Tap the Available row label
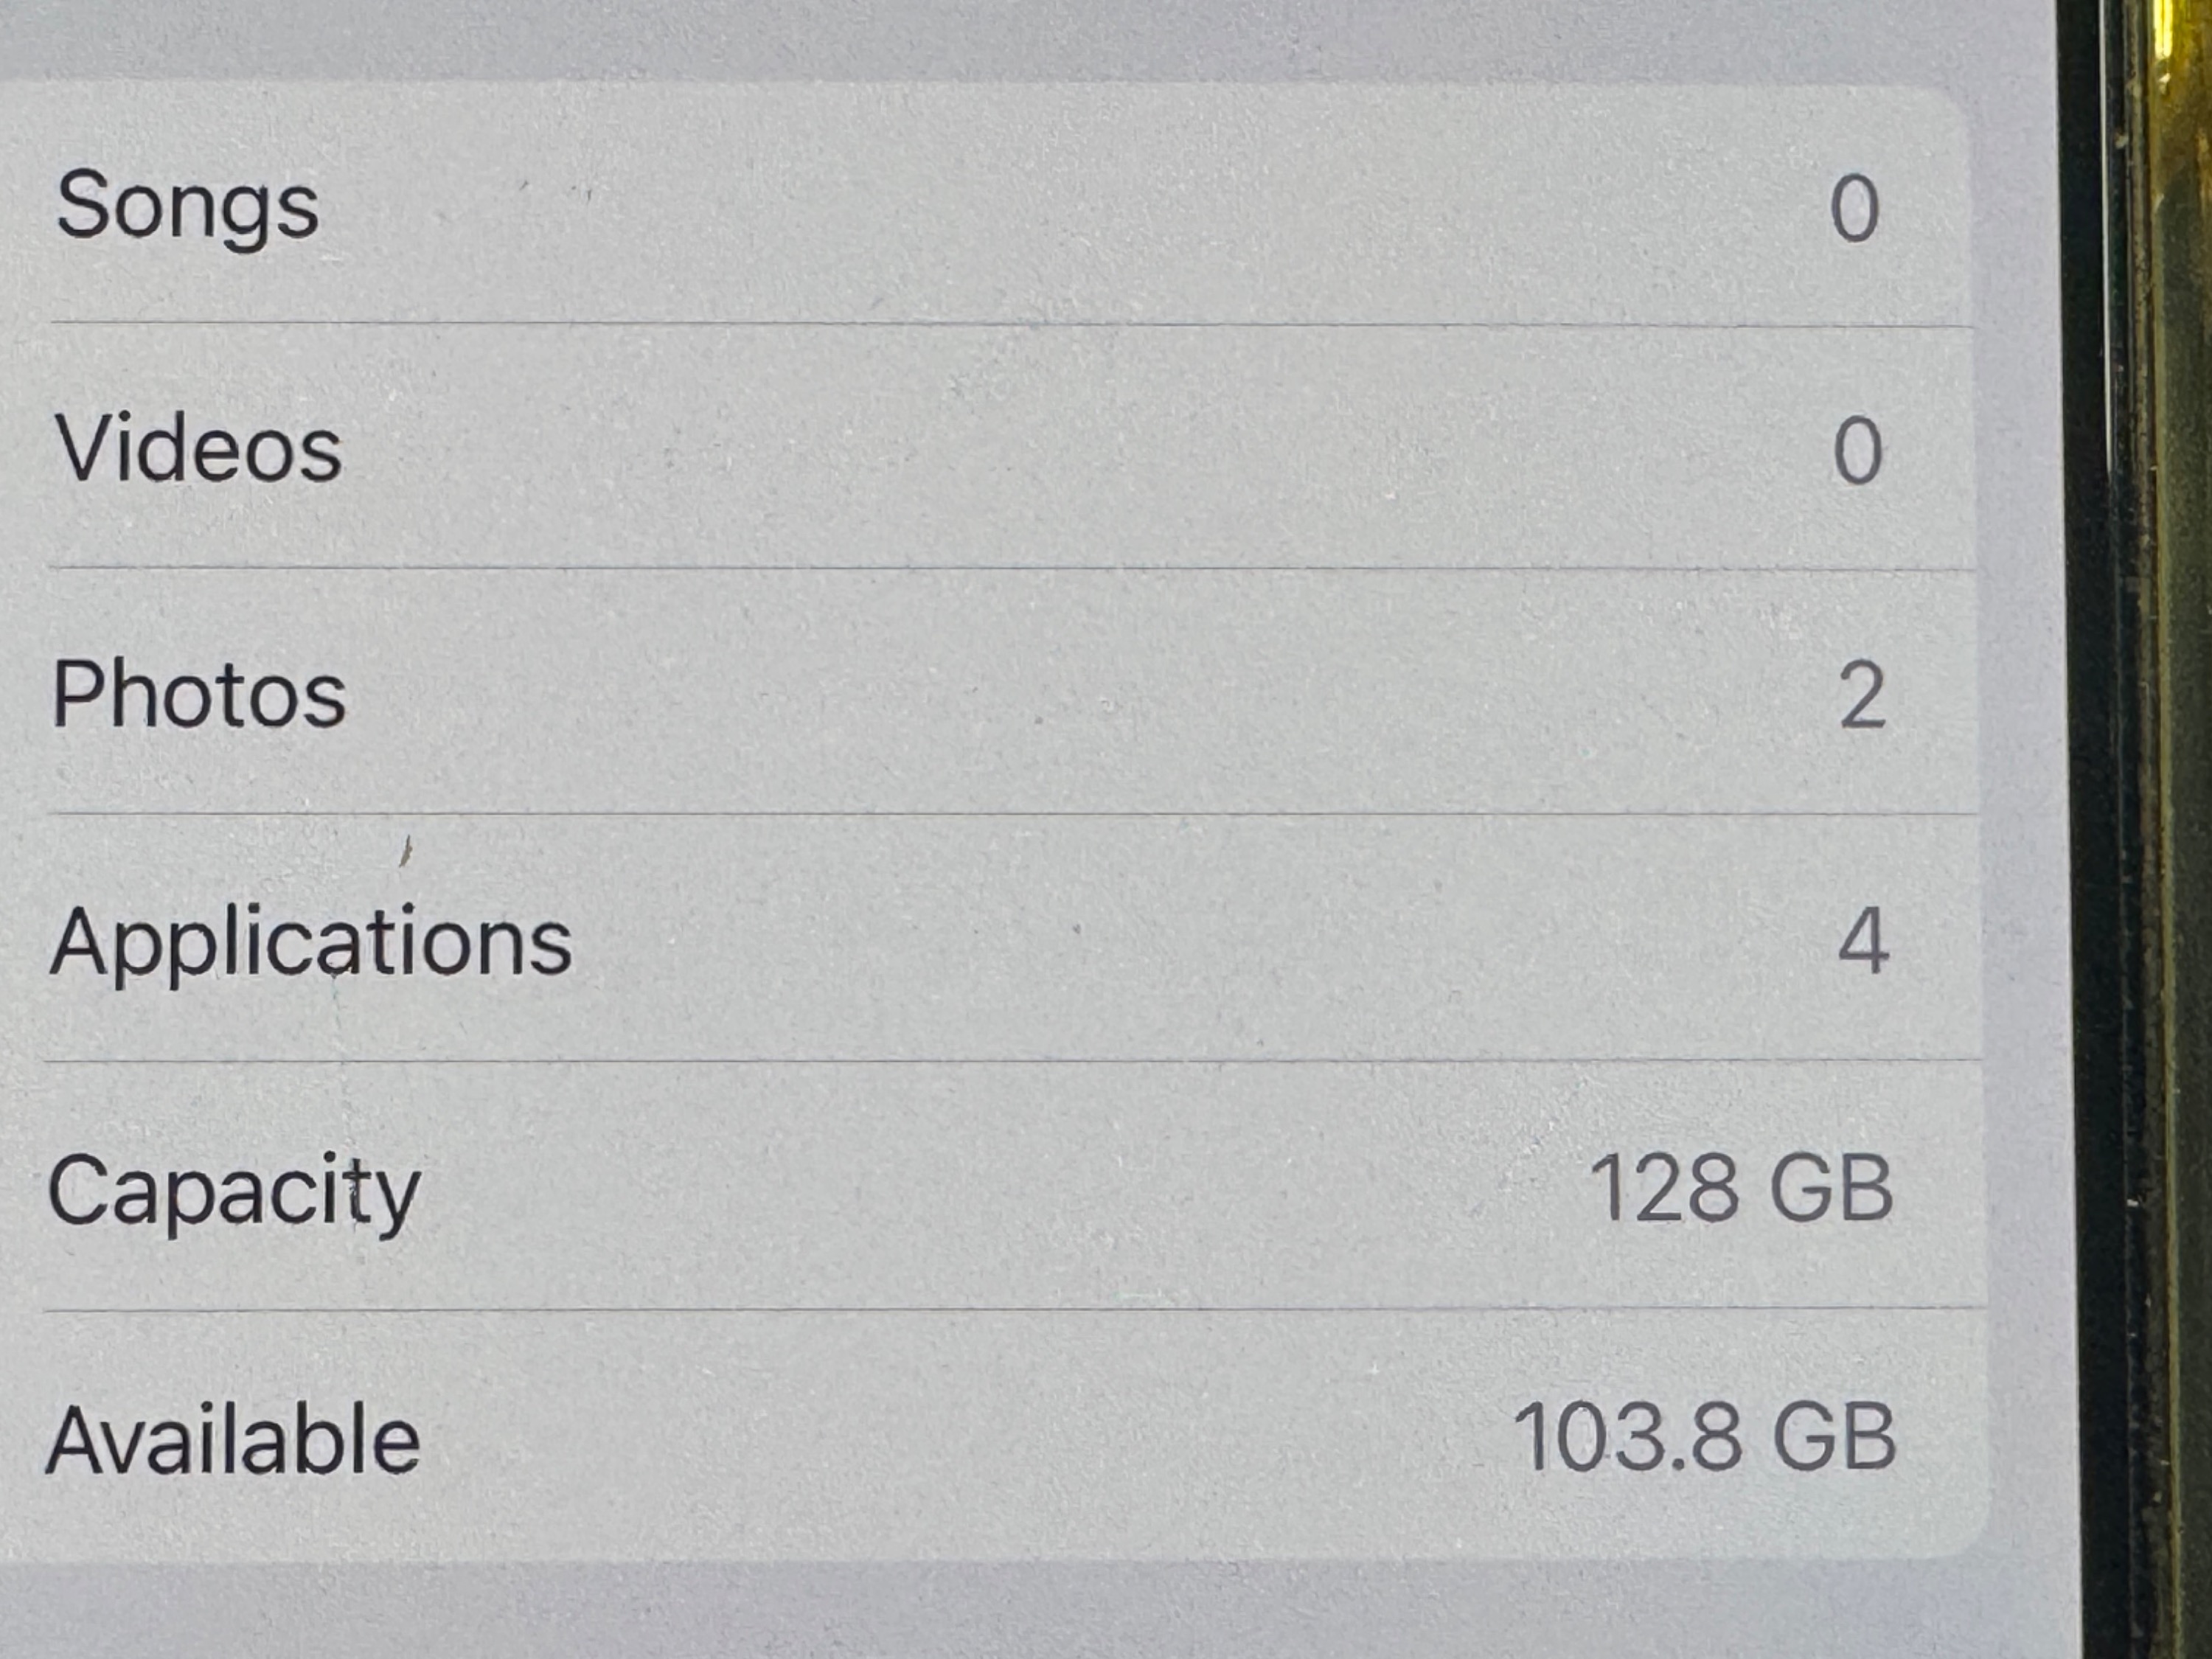Viewport: 2212px width, 1659px height. (x=233, y=1439)
